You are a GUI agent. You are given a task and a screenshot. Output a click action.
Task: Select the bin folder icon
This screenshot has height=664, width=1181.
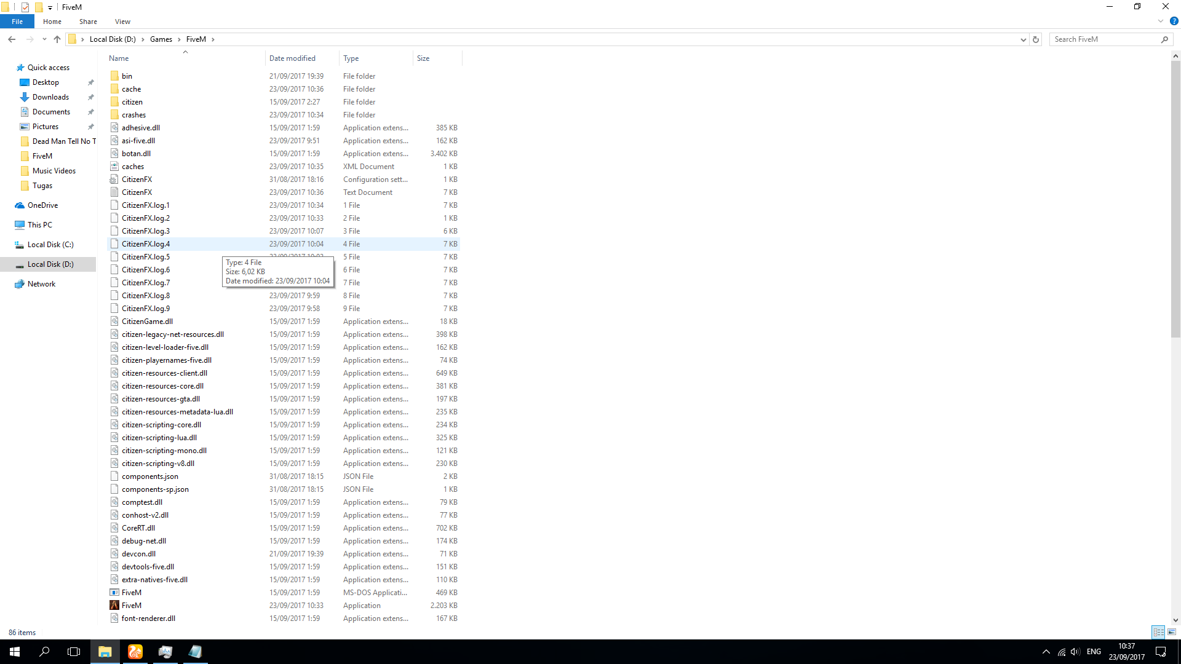coord(114,76)
